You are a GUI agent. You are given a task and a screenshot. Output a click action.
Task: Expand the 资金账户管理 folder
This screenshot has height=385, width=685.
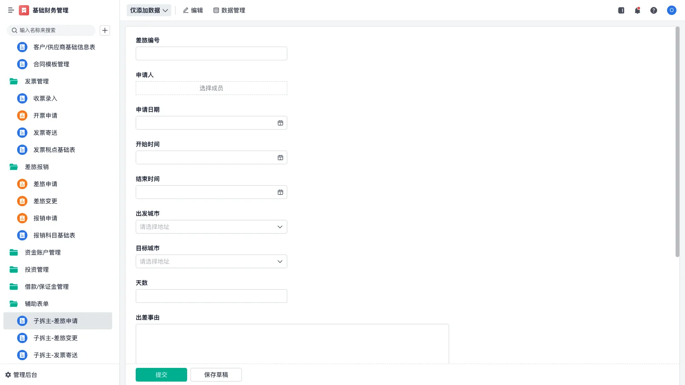tap(42, 252)
